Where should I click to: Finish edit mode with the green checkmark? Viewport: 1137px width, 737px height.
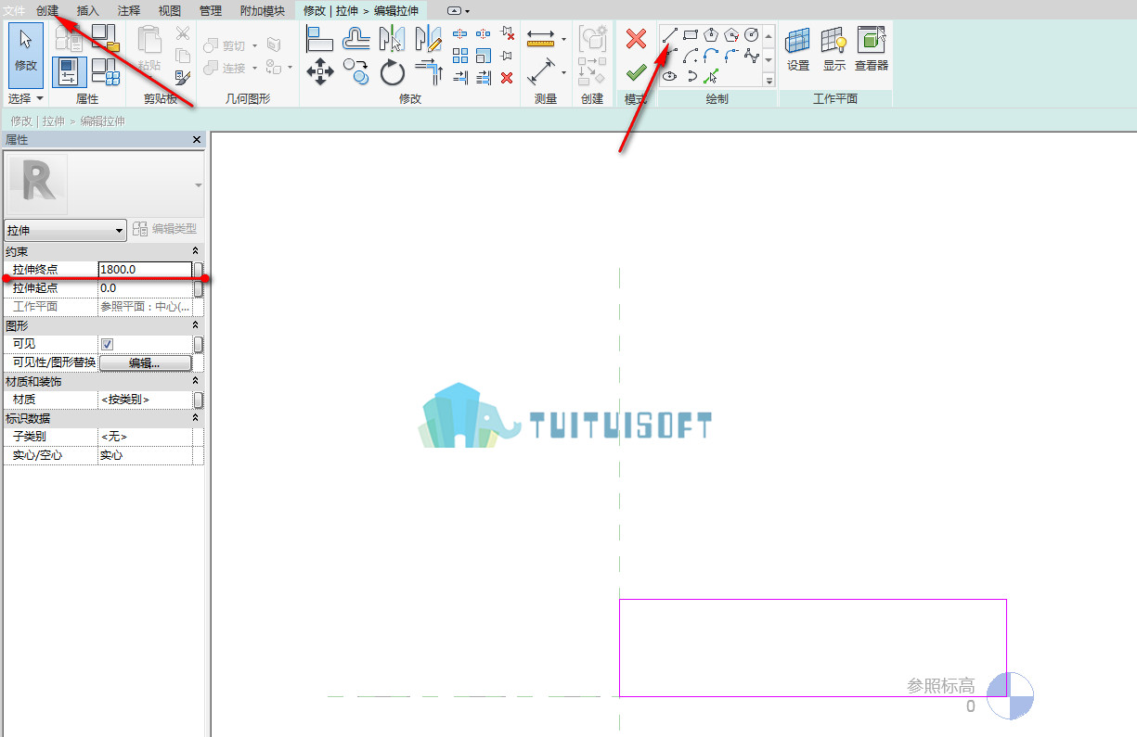click(636, 72)
